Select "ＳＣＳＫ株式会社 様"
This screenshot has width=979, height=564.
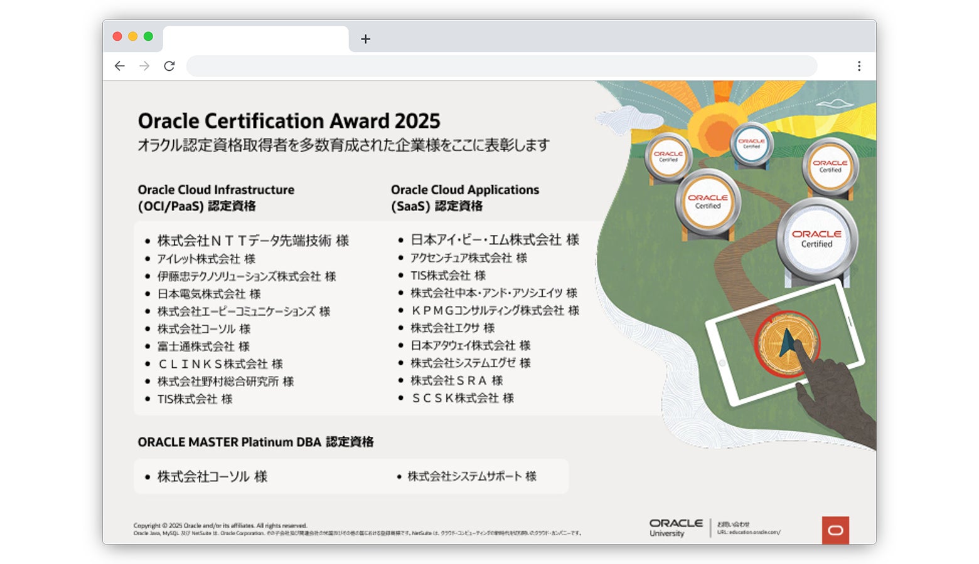coord(463,398)
